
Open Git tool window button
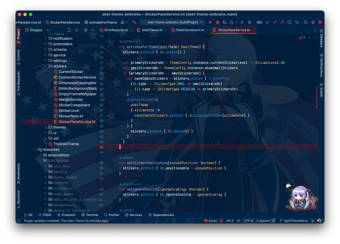[29, 215]
